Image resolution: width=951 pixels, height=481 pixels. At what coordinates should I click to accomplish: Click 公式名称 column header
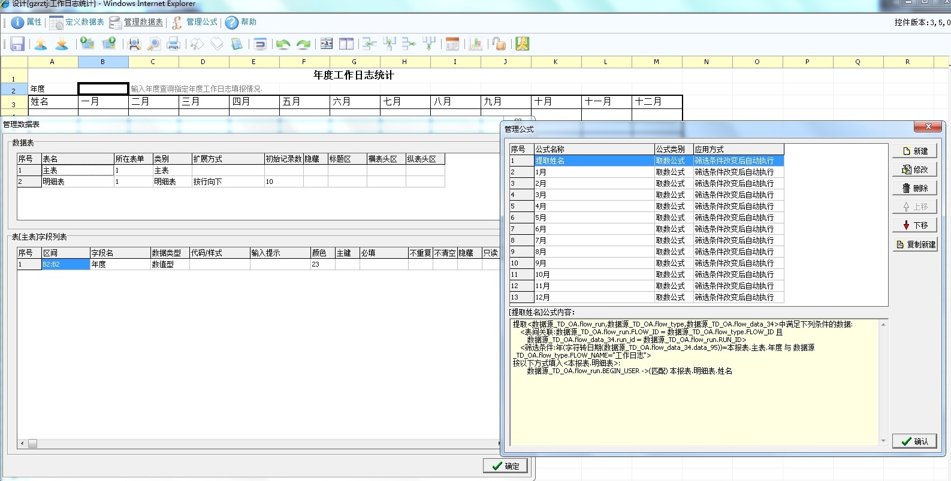[594, 149]
